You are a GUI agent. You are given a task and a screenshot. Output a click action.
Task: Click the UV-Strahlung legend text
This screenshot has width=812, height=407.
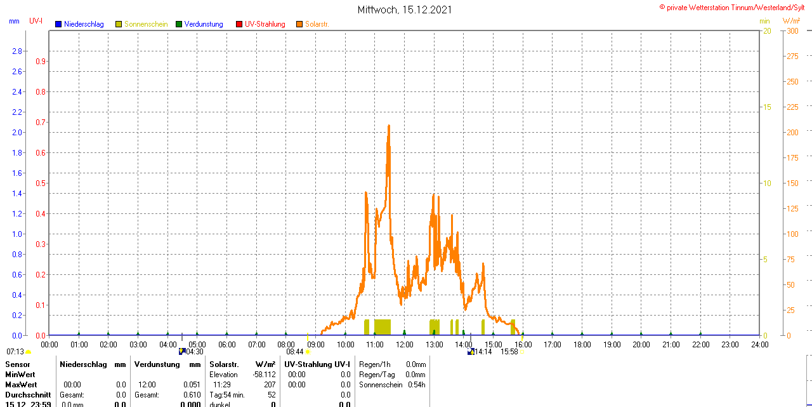[x=265, y=24]
